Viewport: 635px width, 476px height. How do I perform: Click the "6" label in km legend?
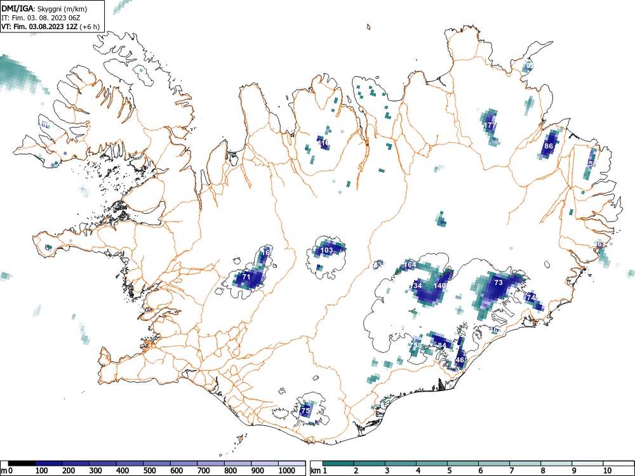(x=480, y=471)
